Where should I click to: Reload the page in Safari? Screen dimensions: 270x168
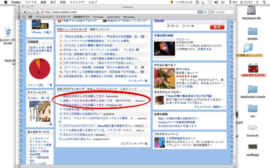pos(205,12)
